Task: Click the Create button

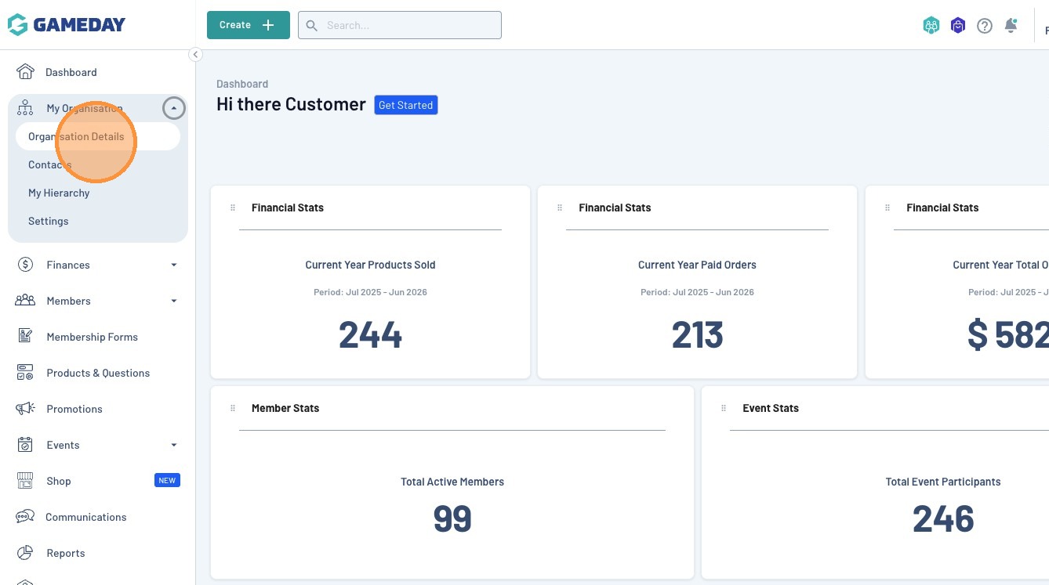Action: pos(249,25)
